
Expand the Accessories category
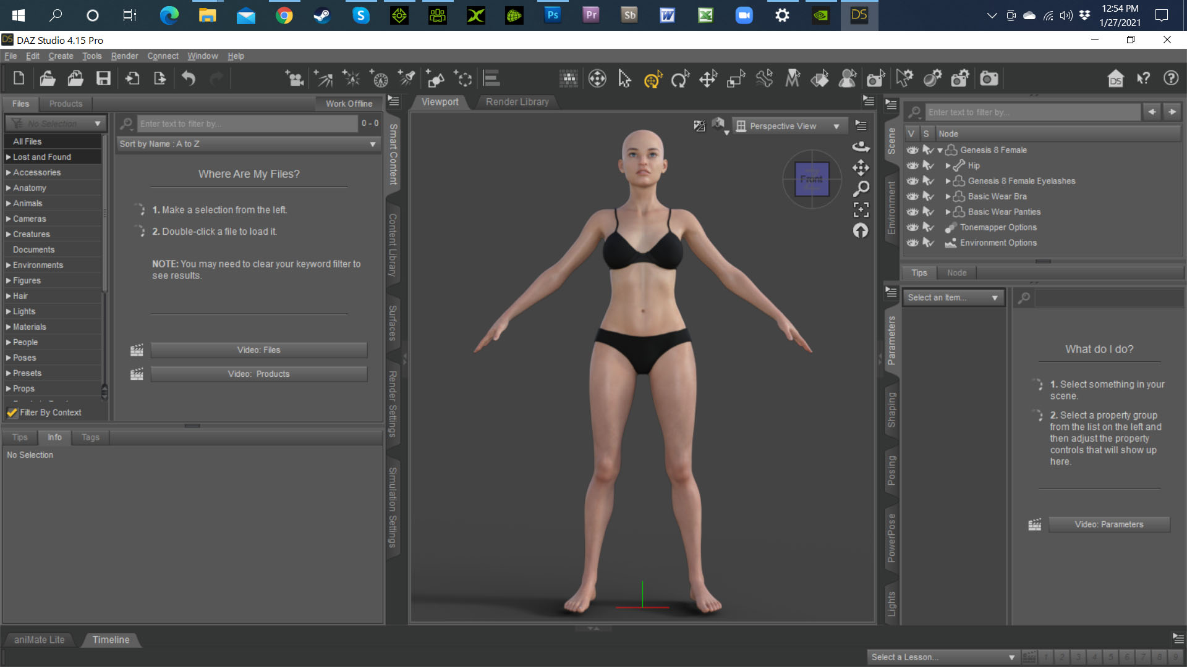[9, 173]
